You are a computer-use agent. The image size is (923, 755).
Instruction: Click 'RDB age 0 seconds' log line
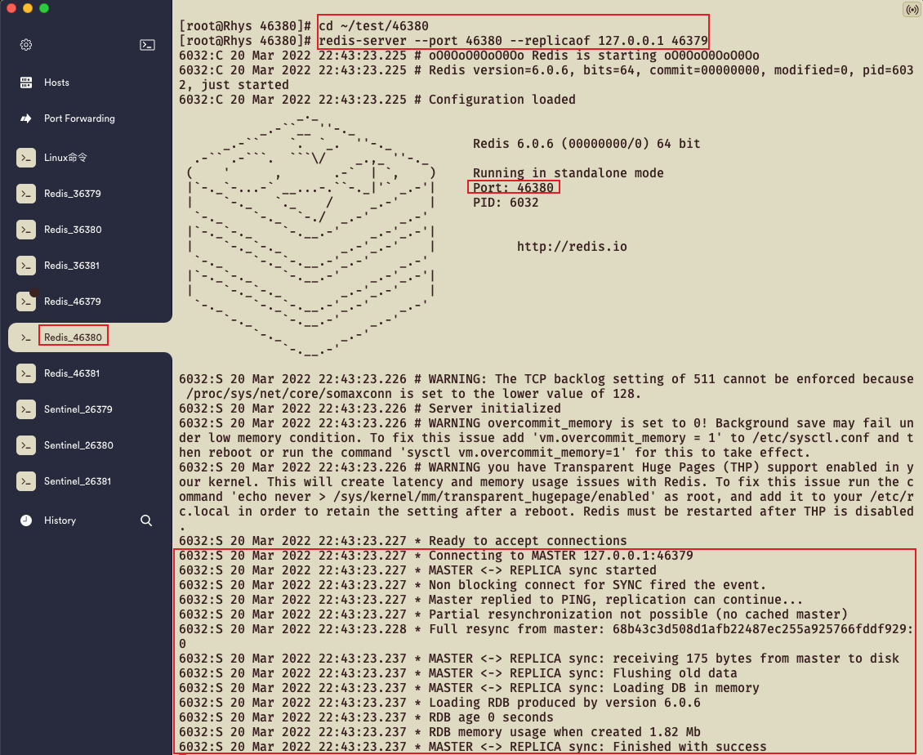(366, 717)
